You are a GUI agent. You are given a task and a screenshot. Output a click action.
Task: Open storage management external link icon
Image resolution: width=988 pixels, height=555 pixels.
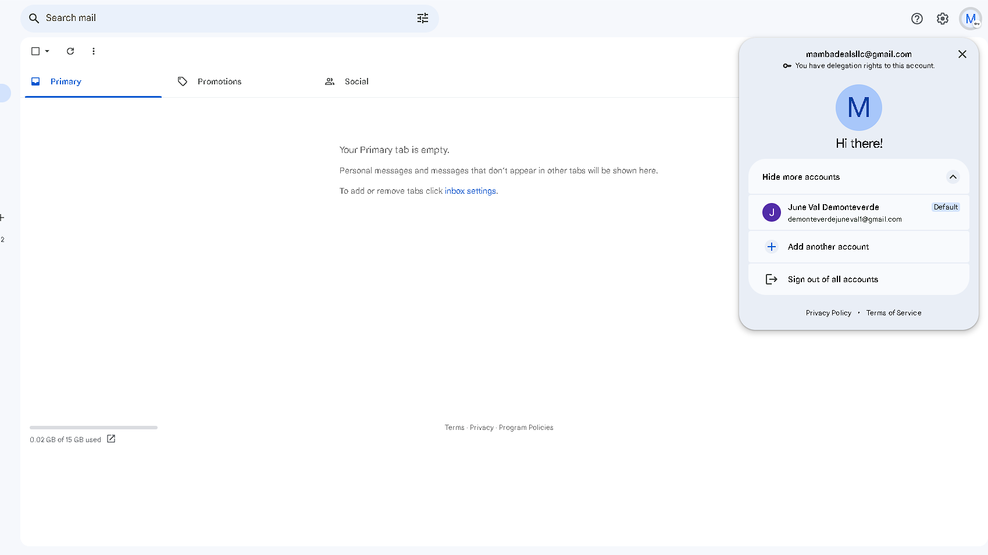tap(111, 439)
